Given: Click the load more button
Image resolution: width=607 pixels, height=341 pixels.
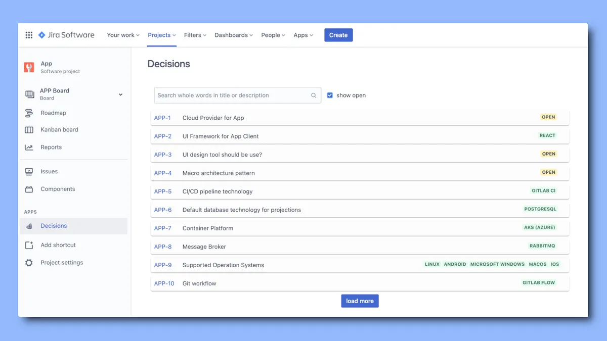Looking at the screenshot, I should pyautogui.click(x=360, y=301).
